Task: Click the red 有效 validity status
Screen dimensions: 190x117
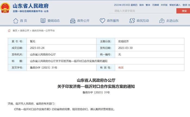Action: 121,67
